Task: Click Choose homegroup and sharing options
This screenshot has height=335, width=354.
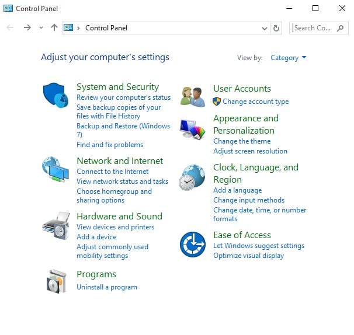Action: click(114, 196)
